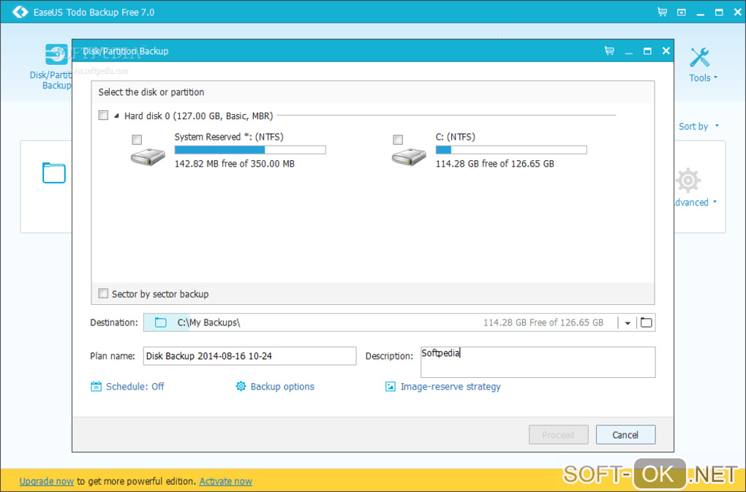Click the shopping cart icon in Disk/Partition Backup dialog

click(x=609, y=50)
